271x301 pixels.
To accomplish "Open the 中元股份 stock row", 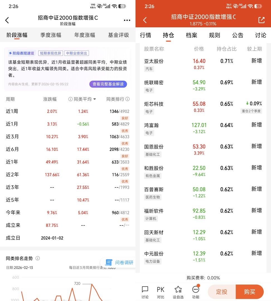I will click(x=203, y=257).
